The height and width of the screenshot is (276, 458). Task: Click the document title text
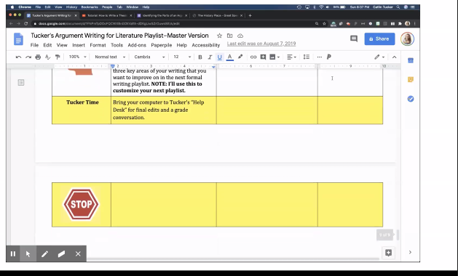point(119,36)
